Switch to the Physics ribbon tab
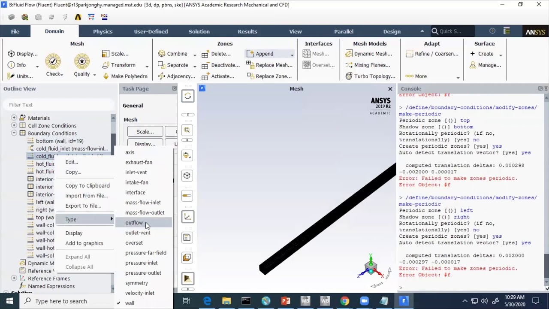This screenshot has width=549, height=309. (103, 31)
